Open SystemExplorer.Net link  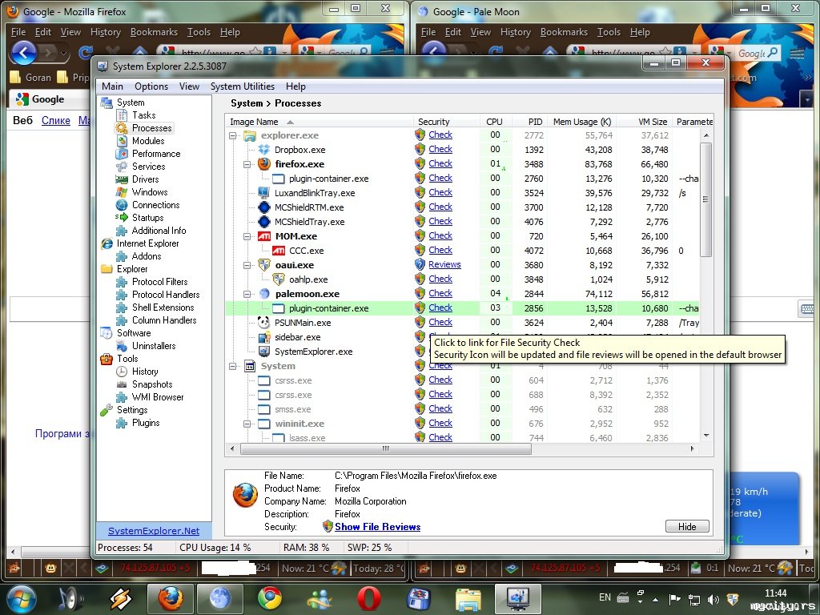coord(154,531)
